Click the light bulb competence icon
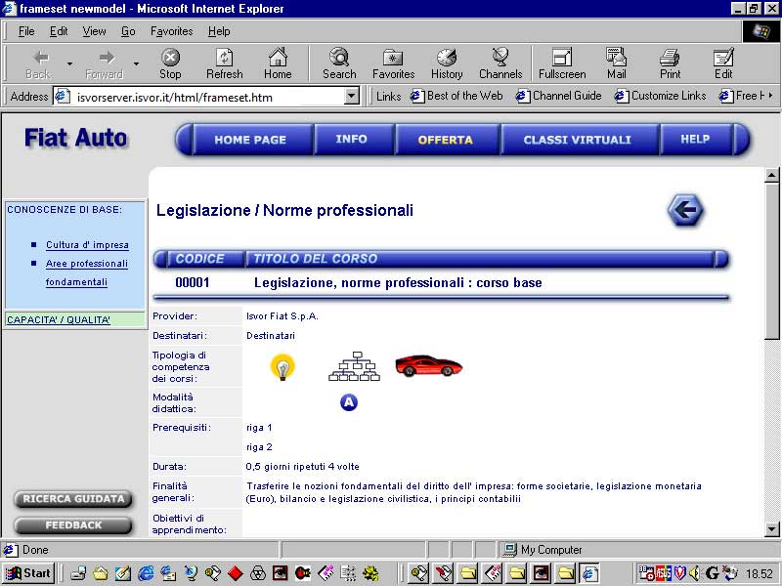Screen dimensions: 782x586 click(282, 368)
